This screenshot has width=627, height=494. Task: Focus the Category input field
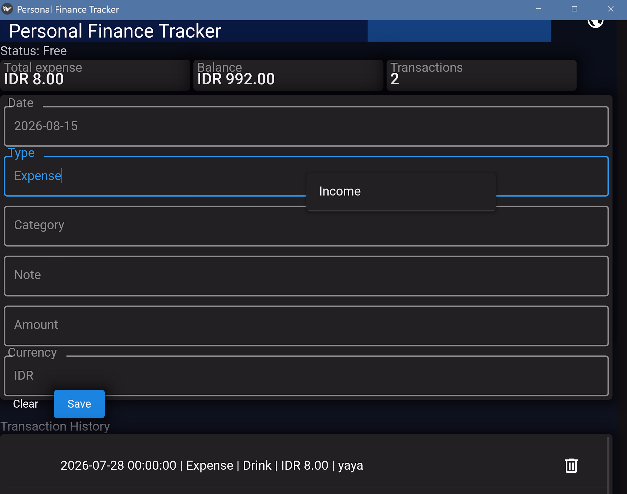(306, 226)
